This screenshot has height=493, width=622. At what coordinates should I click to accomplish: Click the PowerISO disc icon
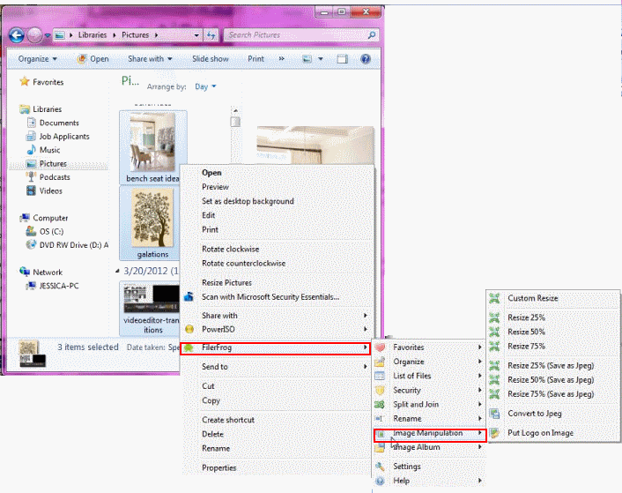(189, 329)
